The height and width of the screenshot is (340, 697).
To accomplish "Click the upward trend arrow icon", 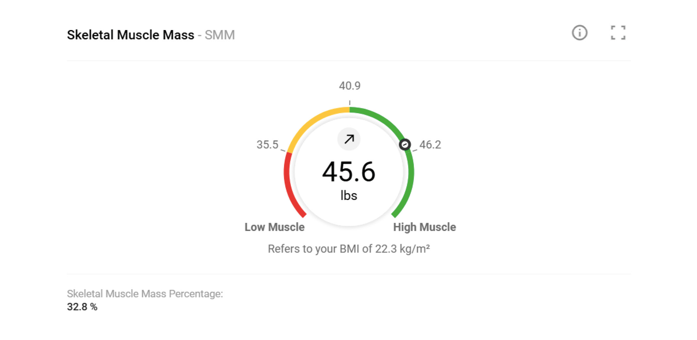I will pyautogui.click(x=349, y=139).
